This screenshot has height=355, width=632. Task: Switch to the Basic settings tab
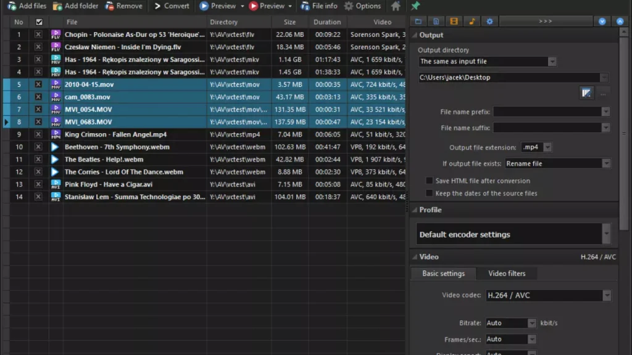tap(443, 274)
